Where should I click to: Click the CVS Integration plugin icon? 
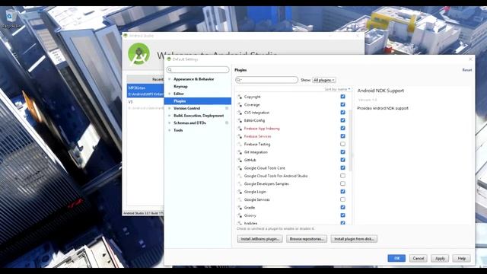tap(240, 113)
